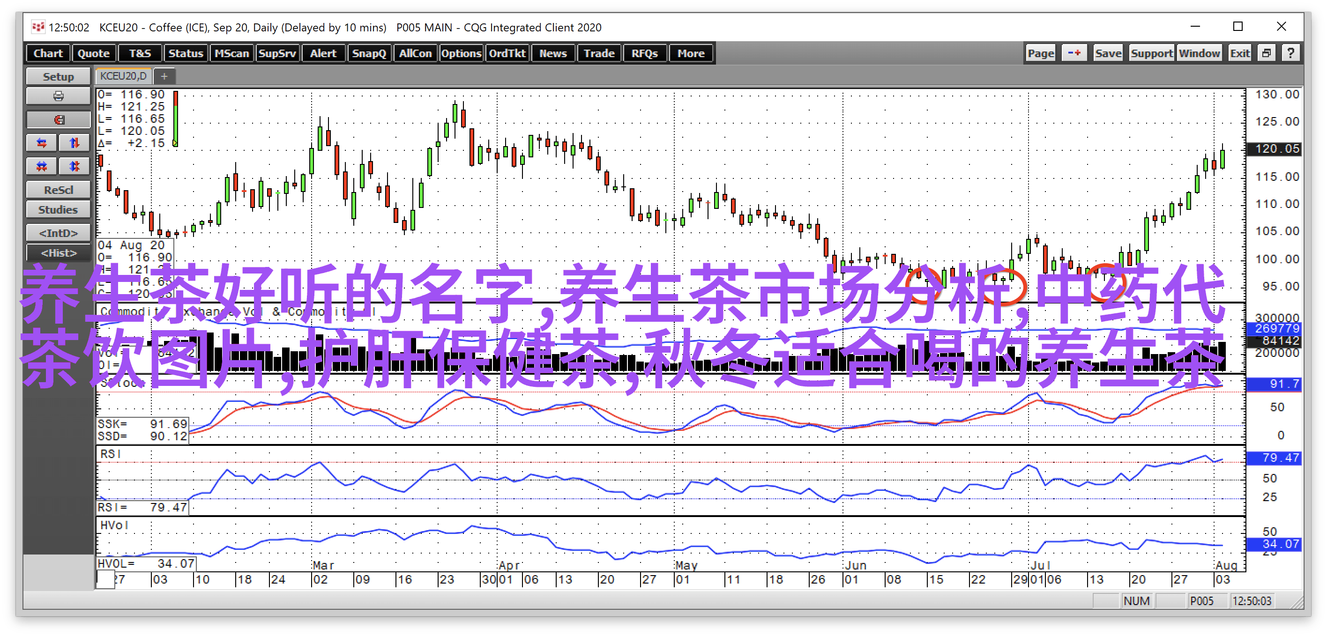Image resolution: width=1327 pixels, height=636 pixels.
Task: Select the KCEU20,D chart tab
Action: tap(123, 76)
